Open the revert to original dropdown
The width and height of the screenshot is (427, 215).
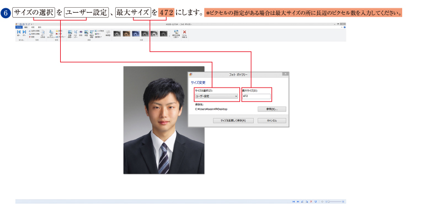[176, 34]
